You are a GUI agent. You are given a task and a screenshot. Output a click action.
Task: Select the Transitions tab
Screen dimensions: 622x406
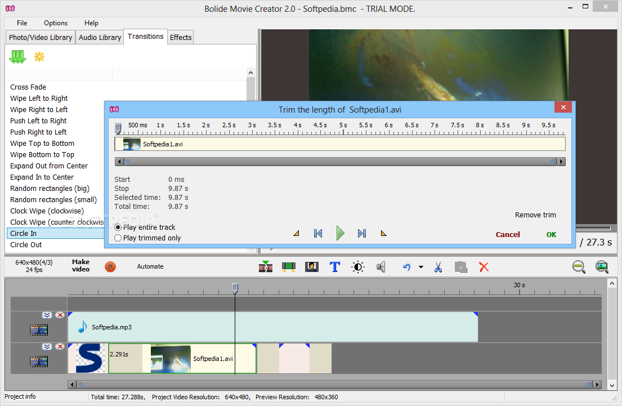[x=146, y=37]
